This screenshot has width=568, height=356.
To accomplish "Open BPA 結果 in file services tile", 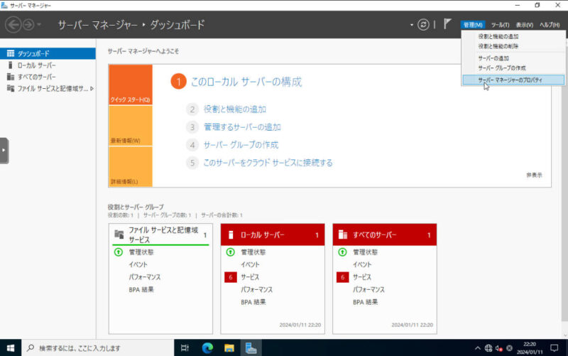I will point(141,290).
